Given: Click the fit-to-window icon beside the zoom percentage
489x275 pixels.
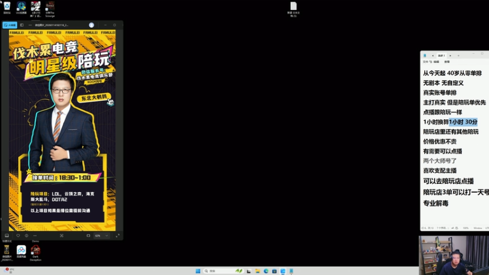Looking at the screenshot, I should (x=88, y=236).
